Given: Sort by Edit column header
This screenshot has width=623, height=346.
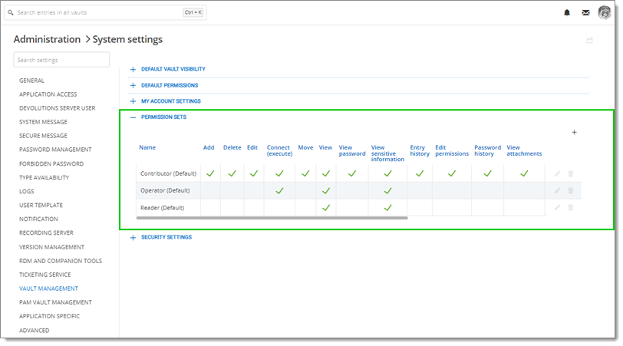Looking at the screenshot, I should 252,147.
